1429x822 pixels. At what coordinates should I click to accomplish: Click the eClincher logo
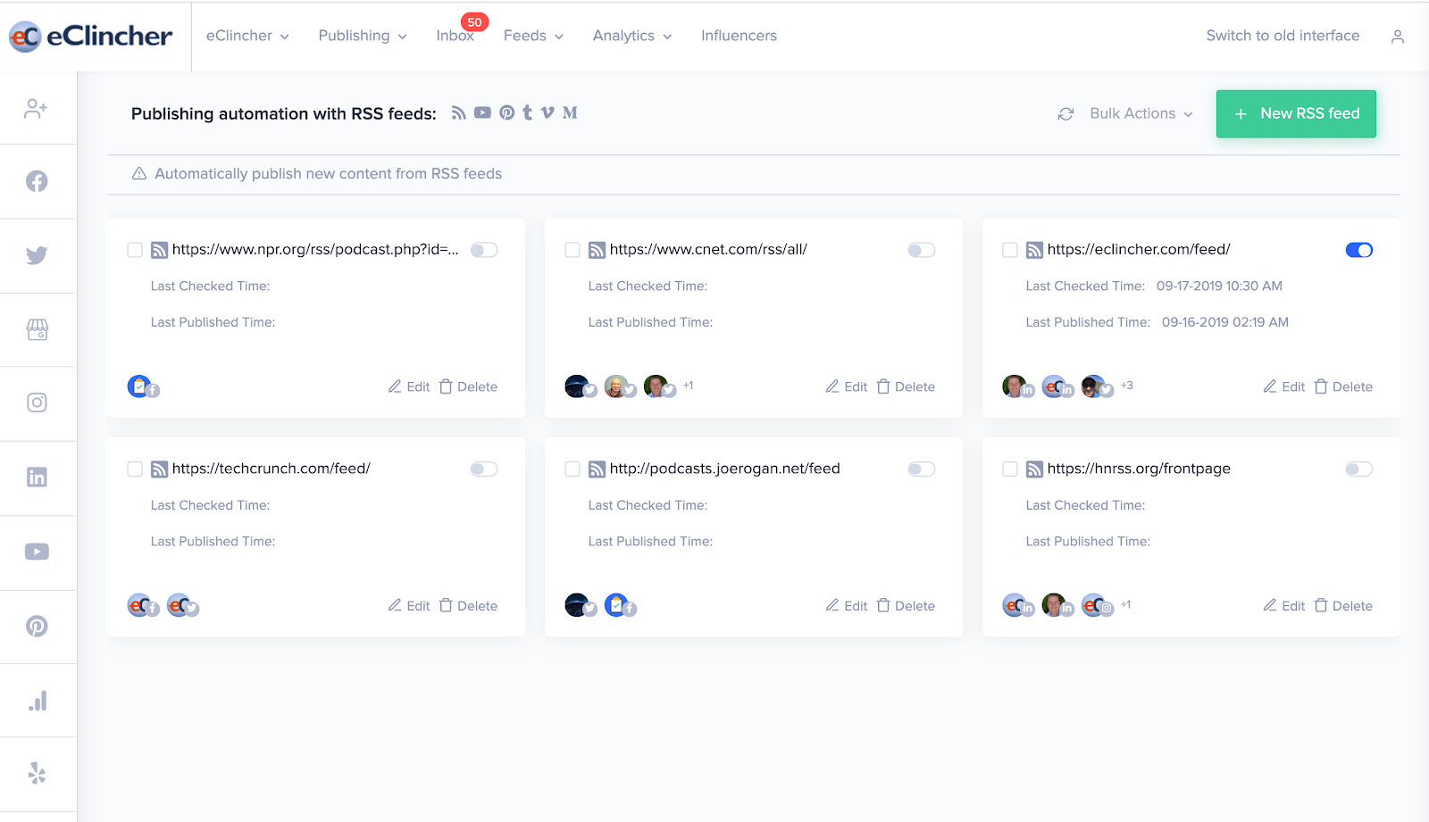pyautogui.click(x=90, y=36)
